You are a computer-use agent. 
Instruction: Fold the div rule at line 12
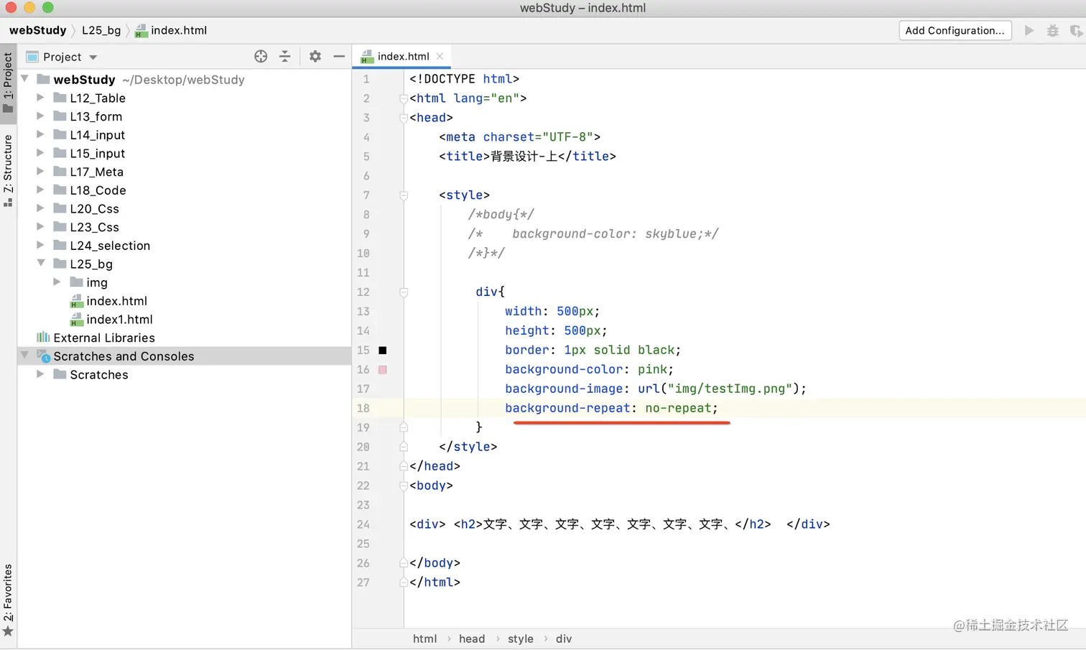point(404,292)
